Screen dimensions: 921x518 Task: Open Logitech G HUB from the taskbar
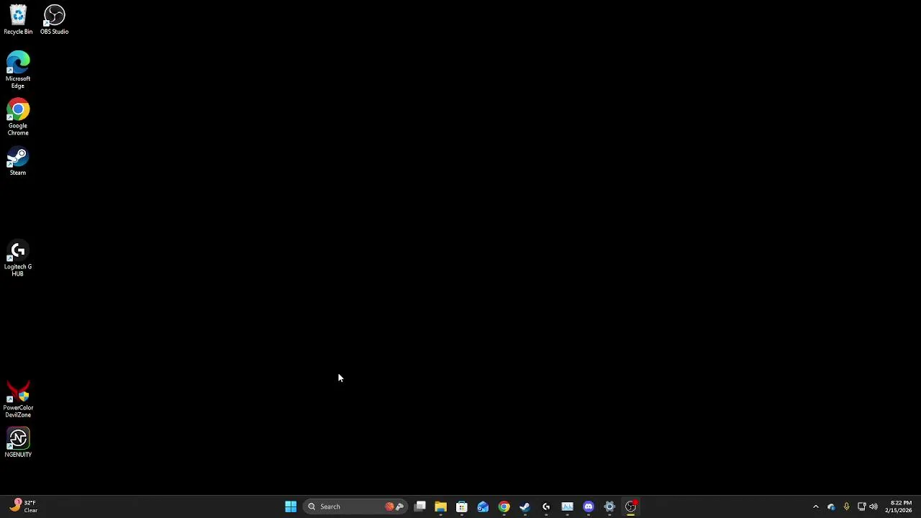546,506
